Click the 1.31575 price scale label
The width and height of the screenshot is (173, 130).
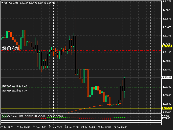pos(167,19)
